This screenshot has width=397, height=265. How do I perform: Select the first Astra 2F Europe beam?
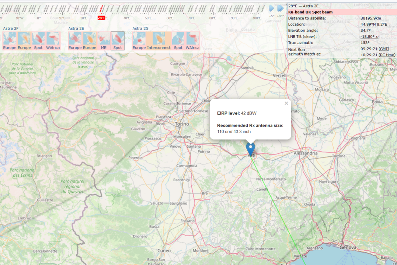pyautogui.click(x=10, y=40)
